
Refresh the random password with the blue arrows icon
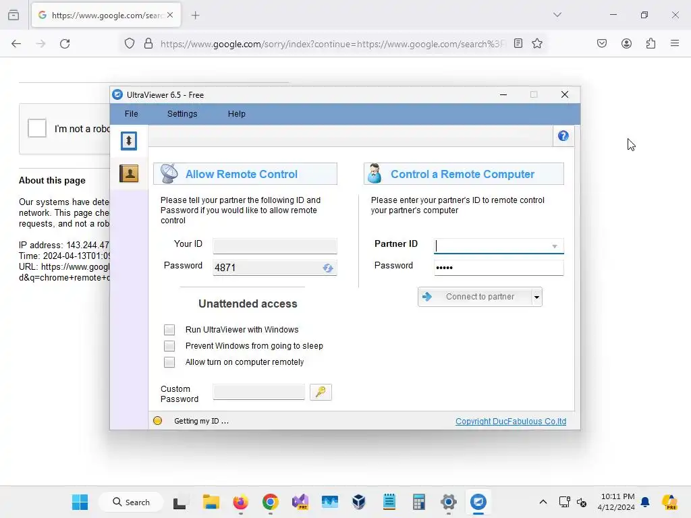point(327,268)
